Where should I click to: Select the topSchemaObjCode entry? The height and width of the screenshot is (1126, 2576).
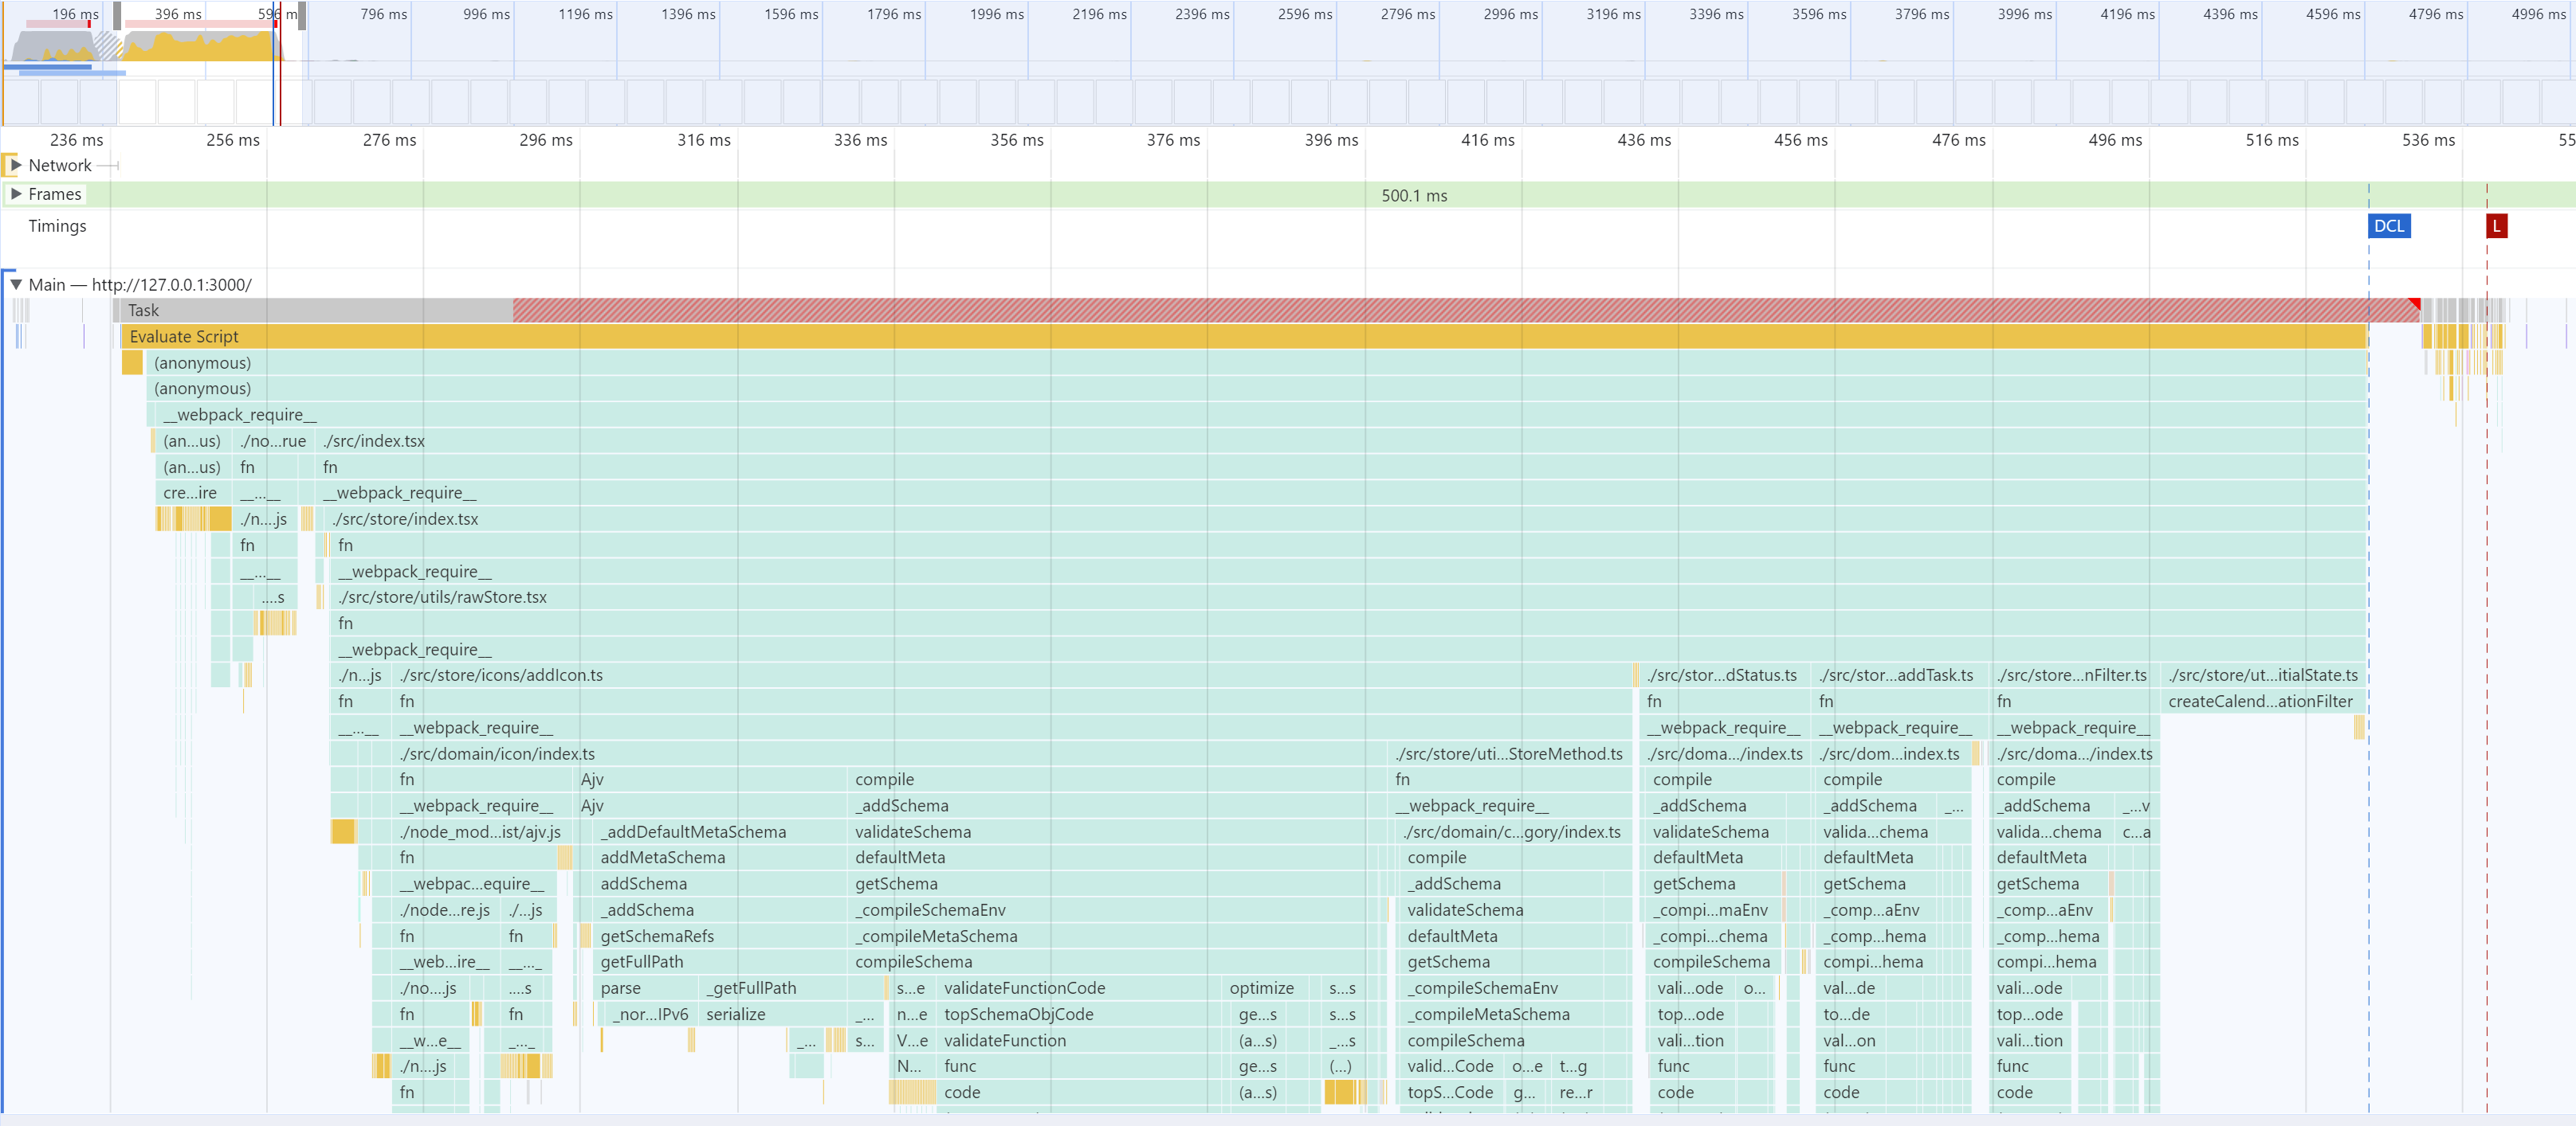tap(1018, 1014)
